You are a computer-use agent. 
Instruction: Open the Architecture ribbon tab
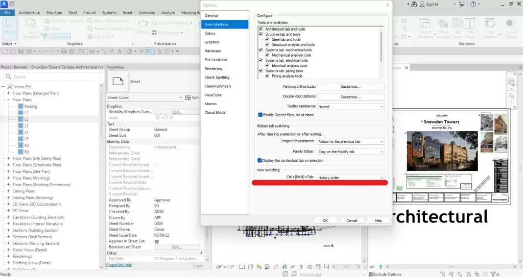click(x=29, y=12)
